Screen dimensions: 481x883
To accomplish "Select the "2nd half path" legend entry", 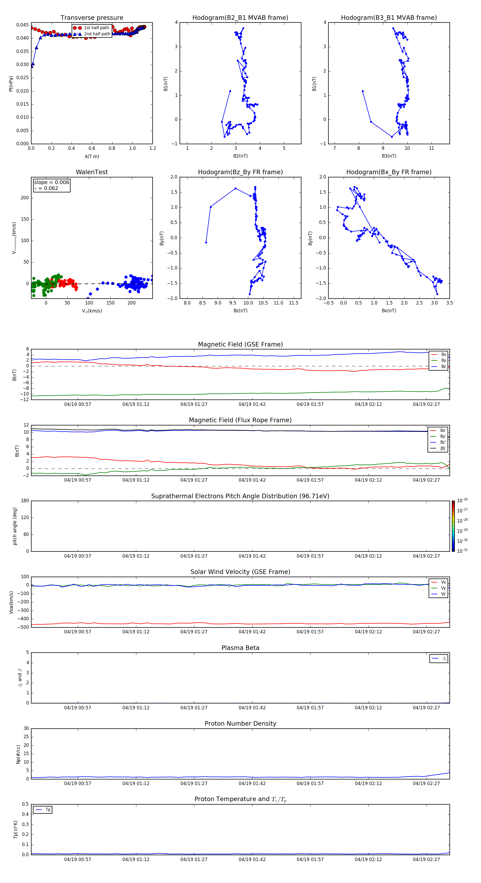I will [91, 34].
